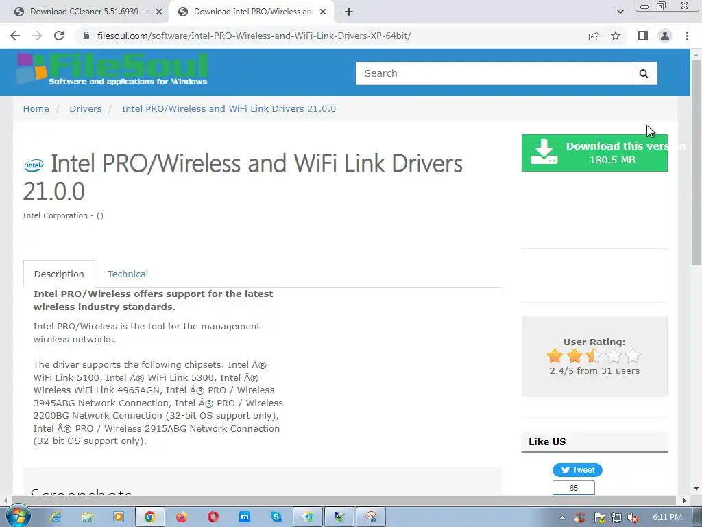The image size is (702, 527).
Task: Show hidden system tray icons
Action: click(562, 517)
